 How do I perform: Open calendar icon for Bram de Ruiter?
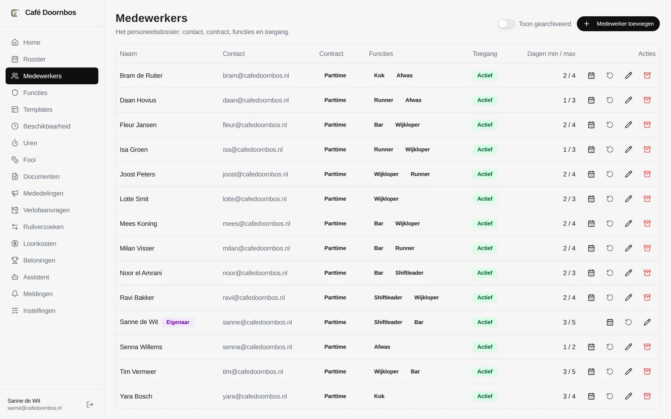coord(591,75)
